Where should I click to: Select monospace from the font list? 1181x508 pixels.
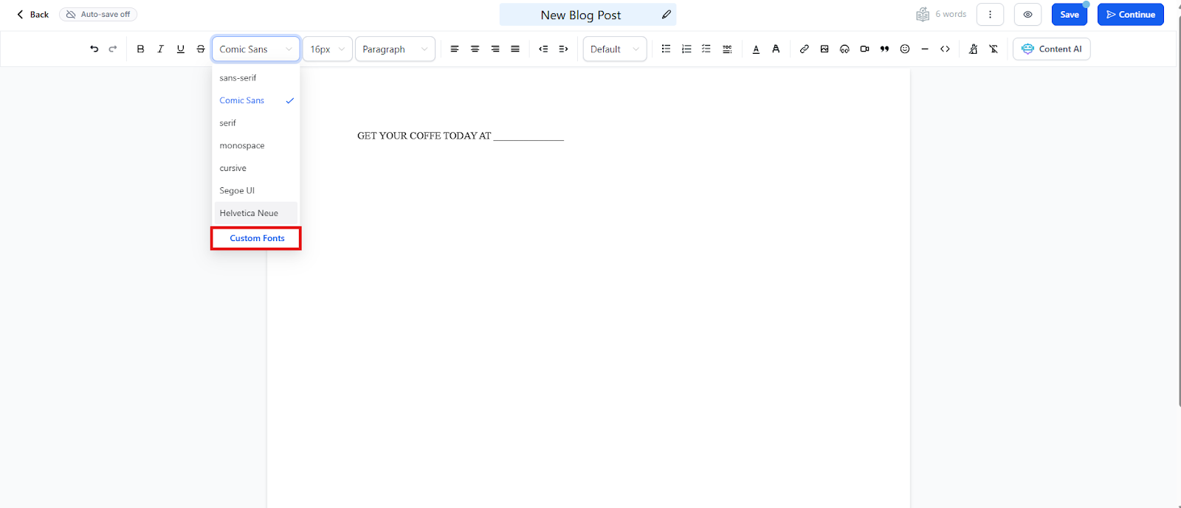coord(242,146)
